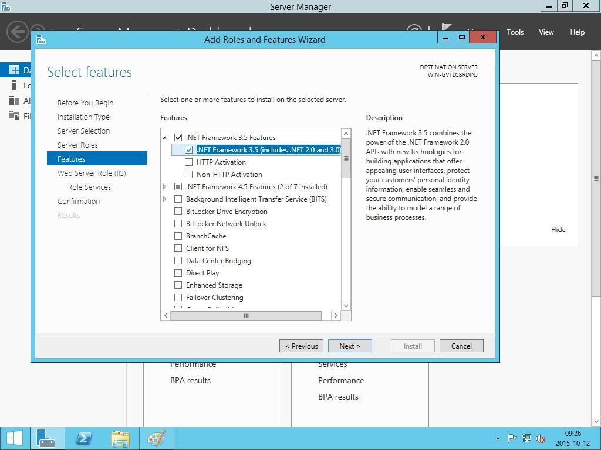Screen dimensions: 601x450
Task: Collapse .NET Framework 3.5 Features node
Action: point(164,138)
